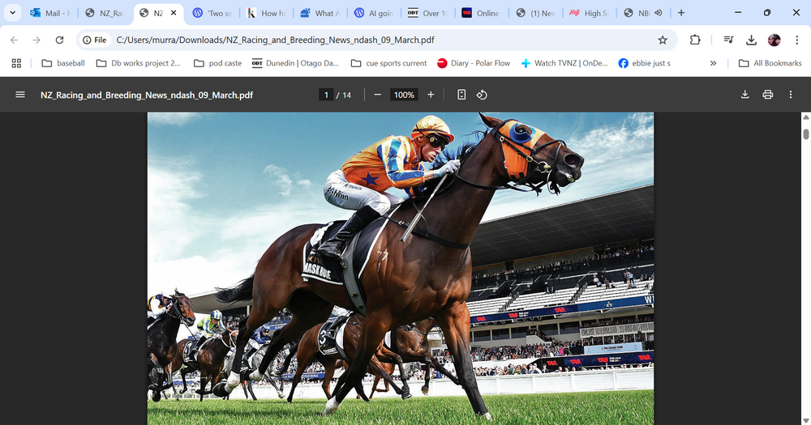Open the PDF sidebar menu (hamburger icon)

[x=20, y=95]
